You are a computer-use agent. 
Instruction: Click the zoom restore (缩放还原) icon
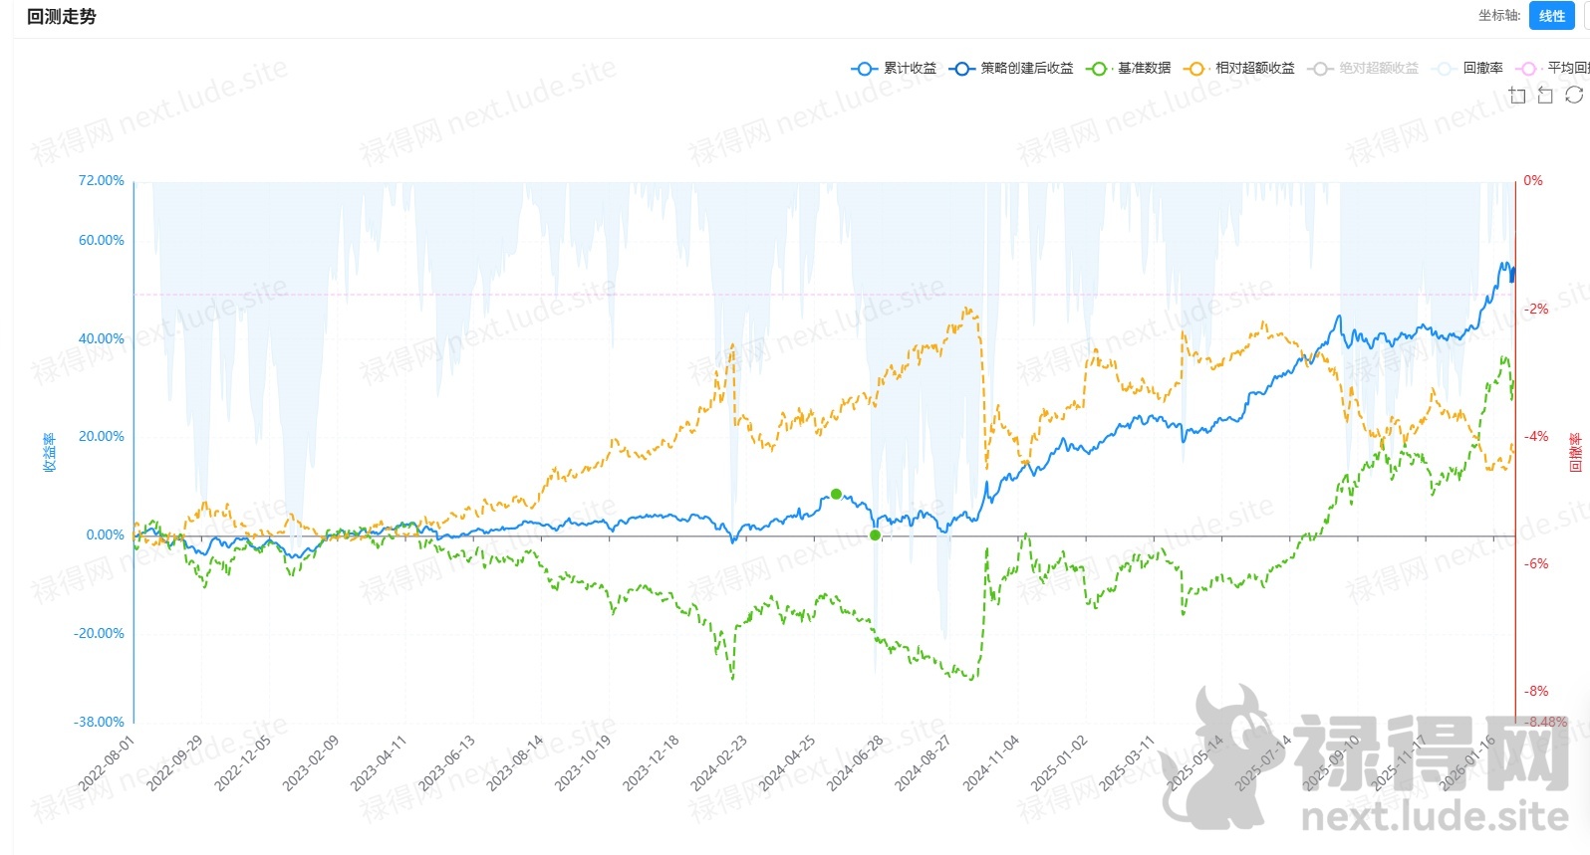point(1545,96)
